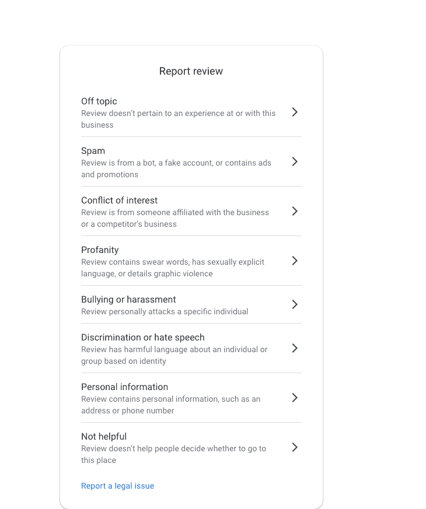Select the Not helpful option title
This screenshot has width=426, height=509.
click(x=104, y=437)
